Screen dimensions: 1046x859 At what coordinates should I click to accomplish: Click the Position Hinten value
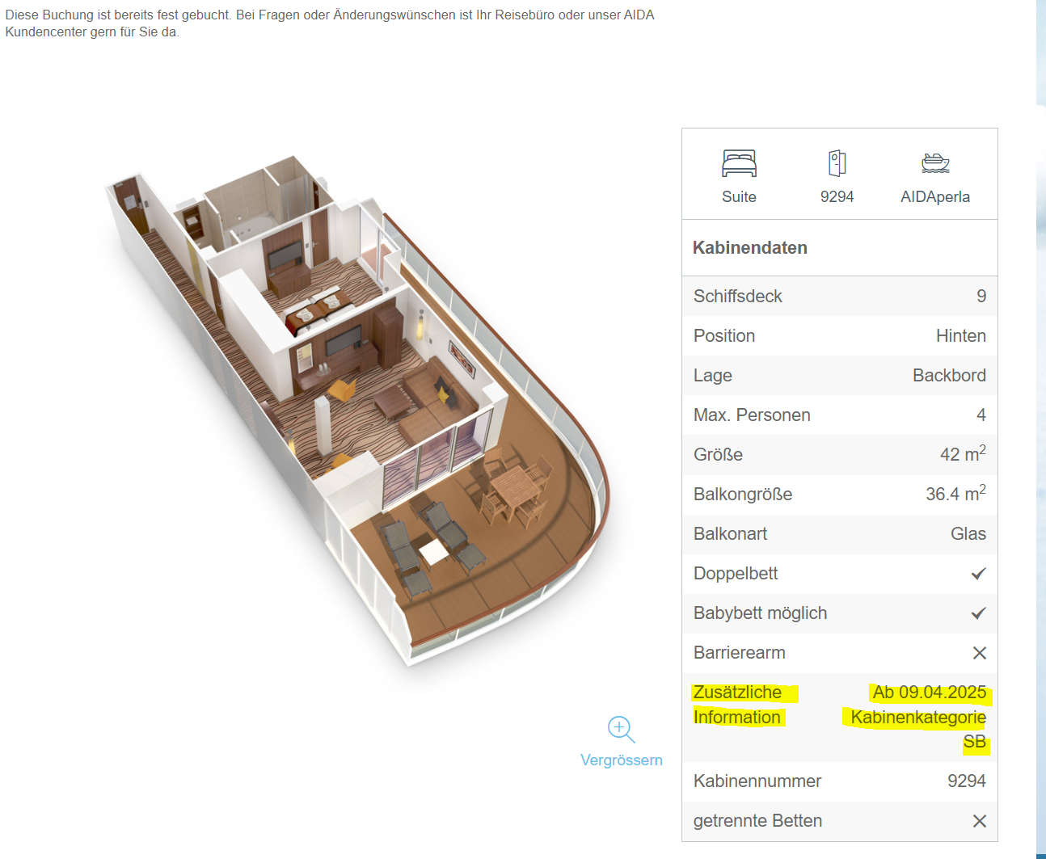pos(960,336)
